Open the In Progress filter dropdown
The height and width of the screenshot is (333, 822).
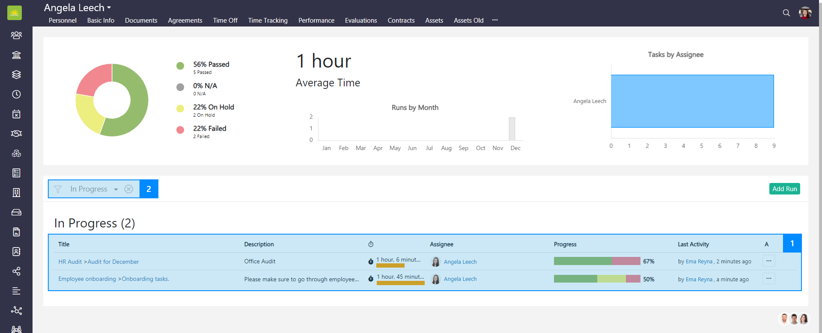[x=116, y=189]
